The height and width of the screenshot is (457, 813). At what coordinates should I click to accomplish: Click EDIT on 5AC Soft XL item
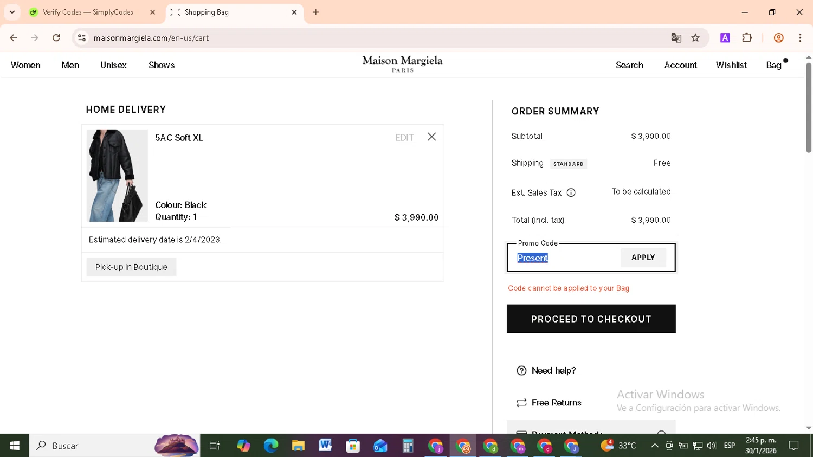pyautogui.click(x=404, y=138)
